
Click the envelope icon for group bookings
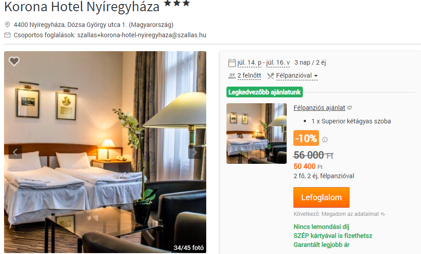[x=8, y=35]
